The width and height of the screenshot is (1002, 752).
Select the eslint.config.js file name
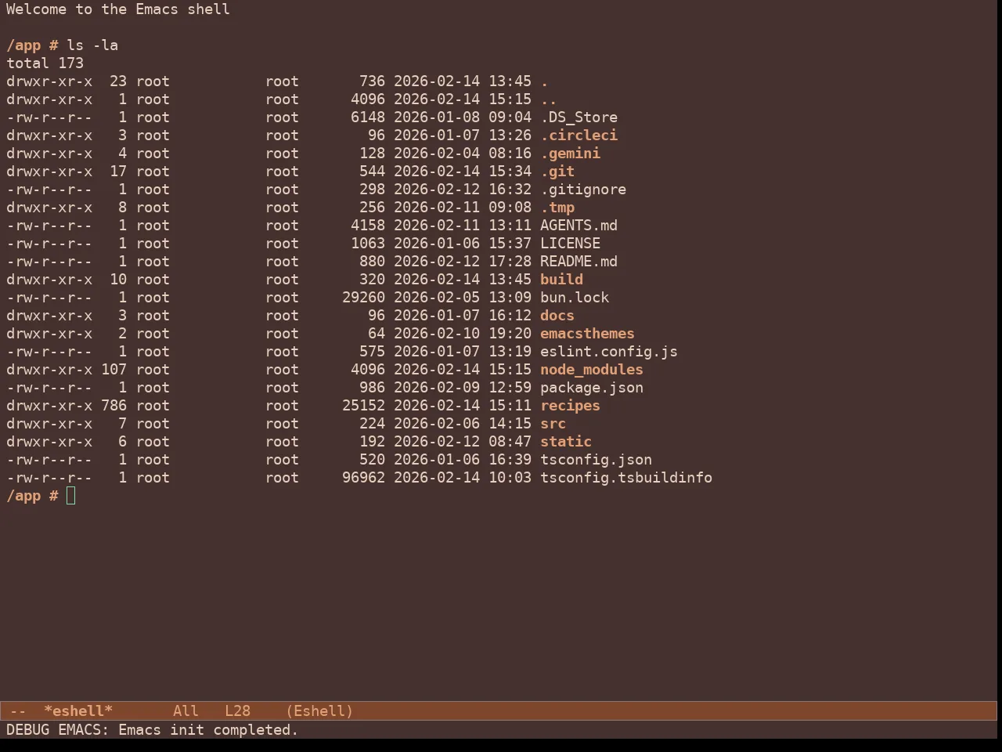[609, 352]
